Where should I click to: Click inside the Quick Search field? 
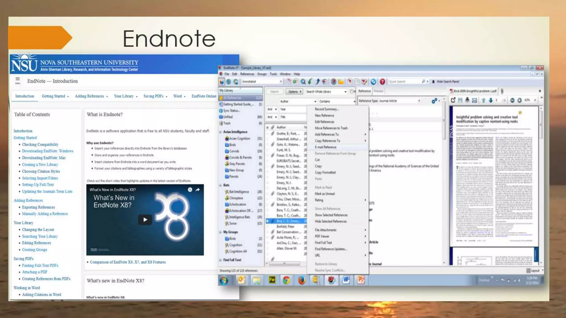click(x=403, y=81)
